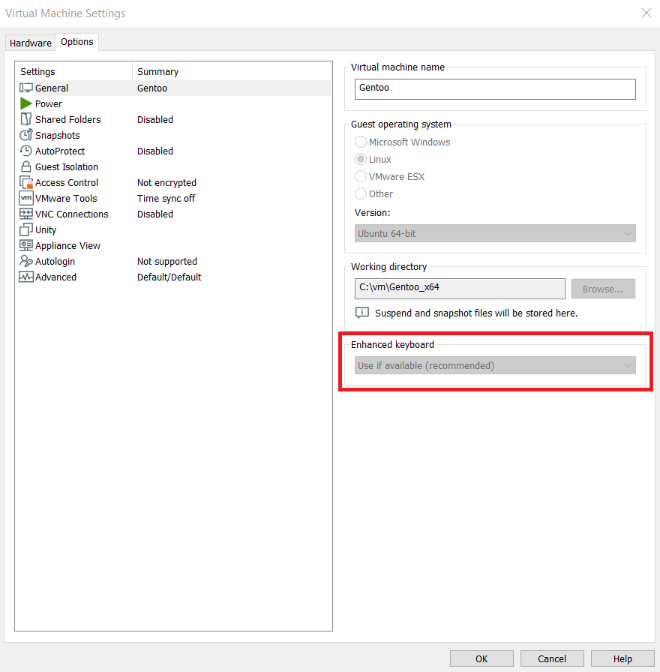Image resolution: width=660 pixels, height=672 pixels.
Task: Select Microsoft Windows guest OS radio
Action: [361, 142]
